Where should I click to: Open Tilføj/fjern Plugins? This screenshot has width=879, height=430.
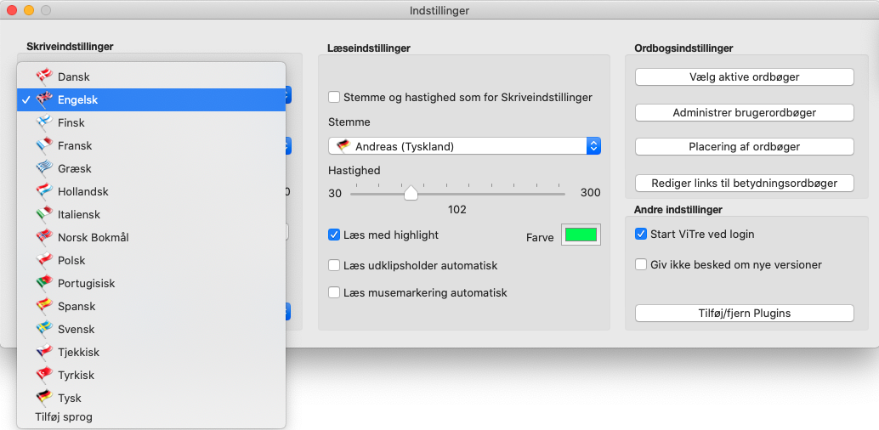pos(744,314)
